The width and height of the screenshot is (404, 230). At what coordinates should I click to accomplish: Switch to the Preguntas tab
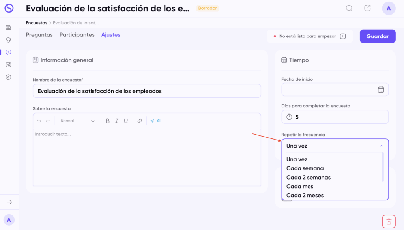click(x=39, y=35)
